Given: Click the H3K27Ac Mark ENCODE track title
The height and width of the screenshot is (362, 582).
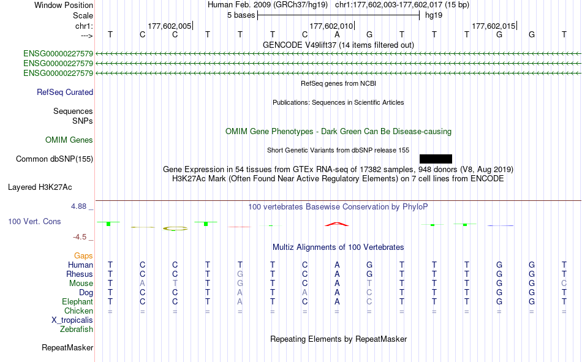Looking at the screenshot, I should pos(338,179).
